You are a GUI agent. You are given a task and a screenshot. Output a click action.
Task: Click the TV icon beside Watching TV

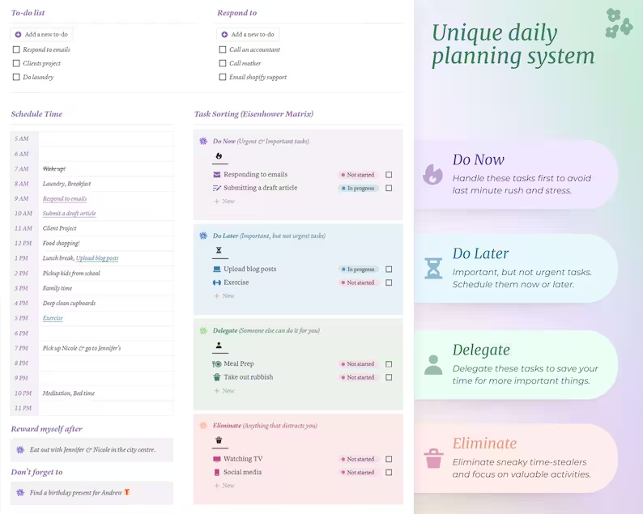216,459
